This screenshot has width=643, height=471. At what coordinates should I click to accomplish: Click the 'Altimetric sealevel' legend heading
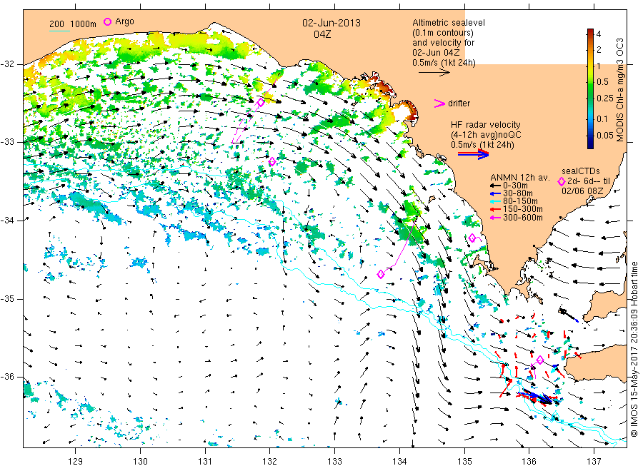[449, 23]
